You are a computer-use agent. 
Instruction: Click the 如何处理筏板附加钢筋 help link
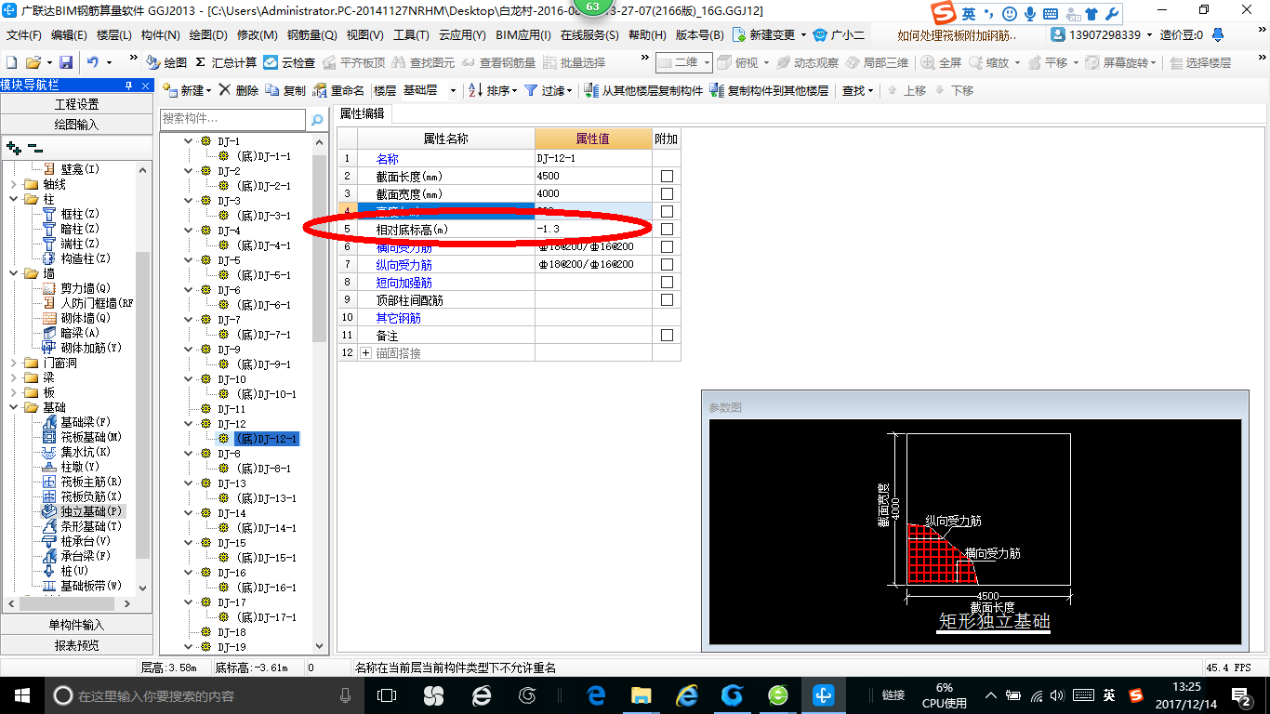[x=956, y=35]
